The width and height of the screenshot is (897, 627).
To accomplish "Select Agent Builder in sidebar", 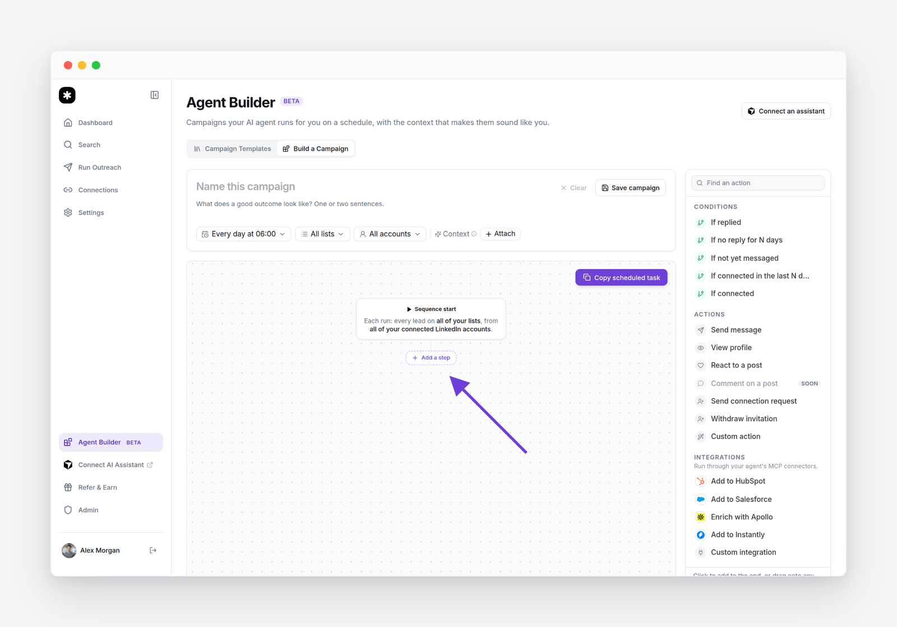I will point(111,442).
